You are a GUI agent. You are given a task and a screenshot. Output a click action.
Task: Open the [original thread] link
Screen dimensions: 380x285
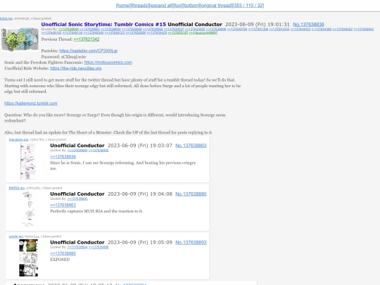tap(216, 6)
